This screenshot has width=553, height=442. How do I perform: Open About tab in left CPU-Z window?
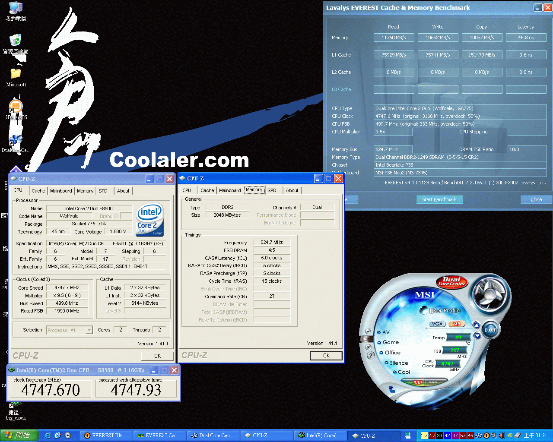[123, 191]
